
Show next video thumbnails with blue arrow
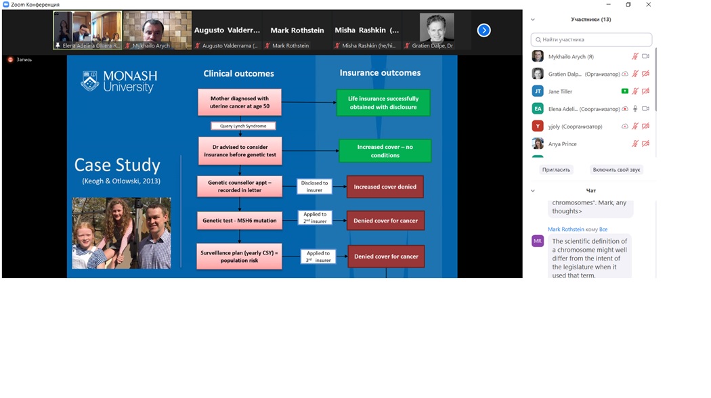tap(484, 30)
